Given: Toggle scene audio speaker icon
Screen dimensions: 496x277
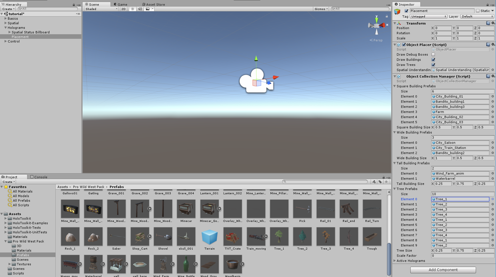Looking at the screenshot, I should (140, 9).
